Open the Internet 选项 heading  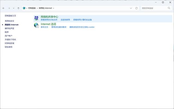click(48, 24)
